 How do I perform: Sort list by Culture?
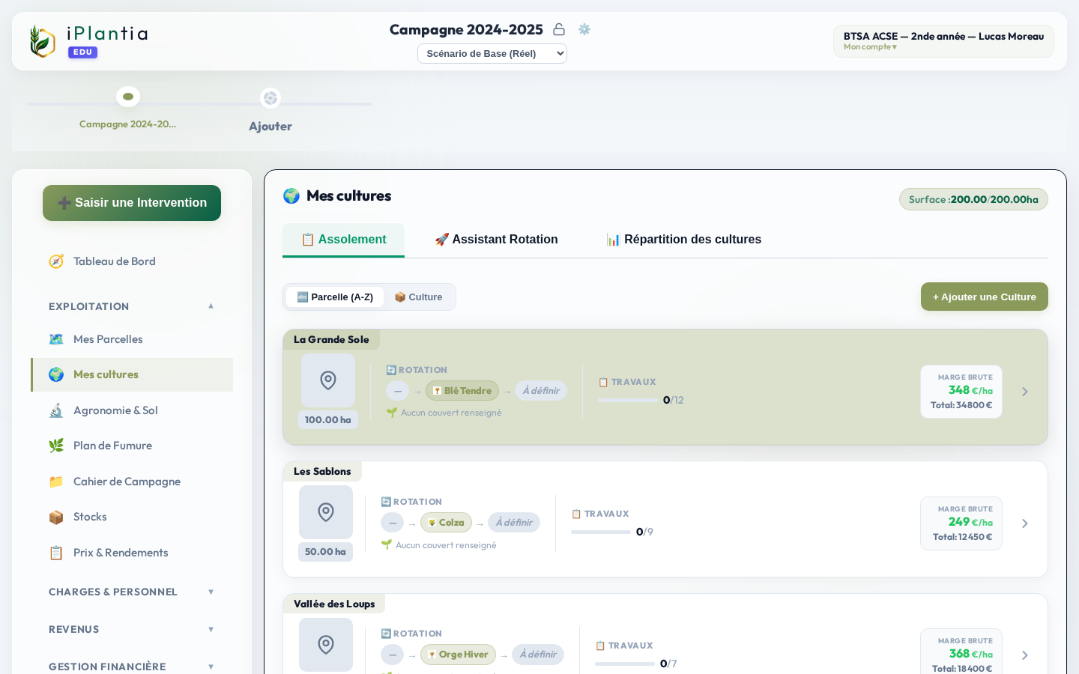click(x=418, y=297)
